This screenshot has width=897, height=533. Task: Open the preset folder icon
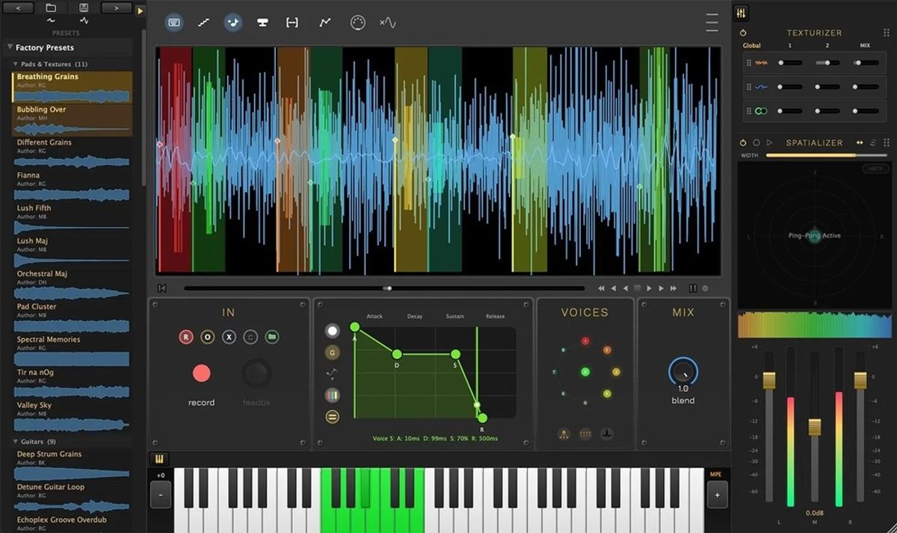pyautogui.click(x=51, y=7)
